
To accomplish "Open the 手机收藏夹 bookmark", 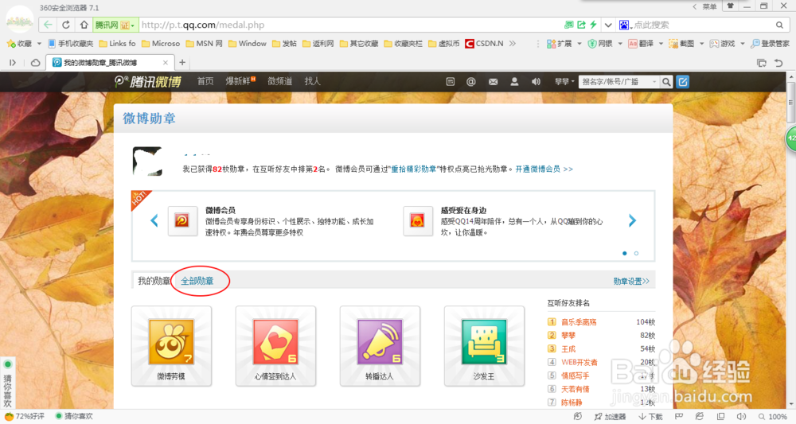I will 71,44.
